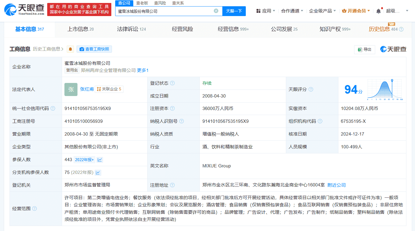Select the 查老板 search tab

(x=142, y=3)
